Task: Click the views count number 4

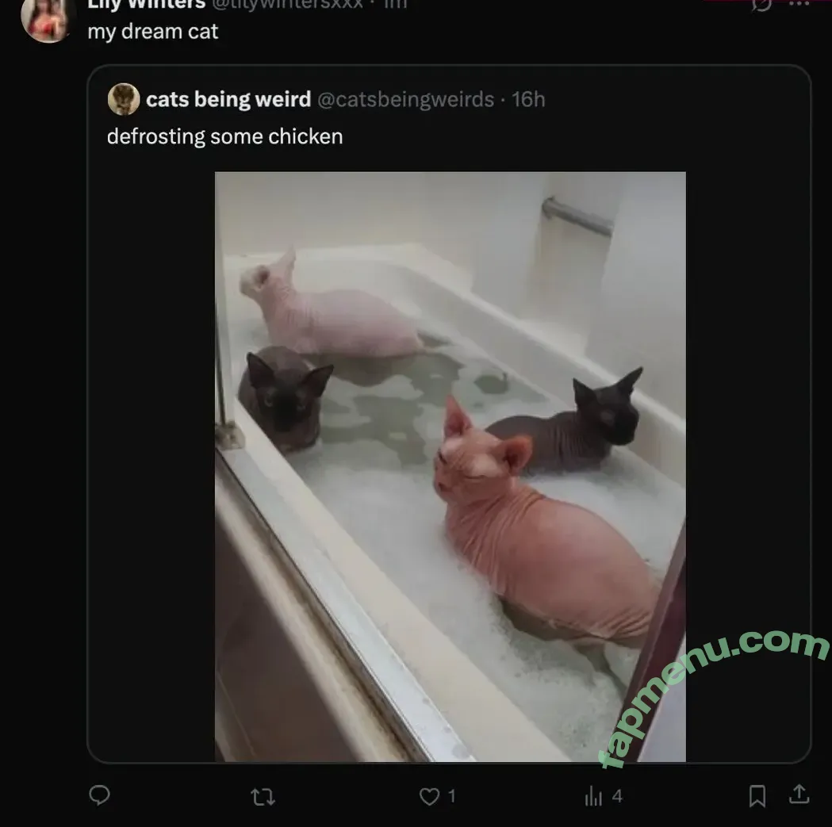Action: point(617,796)
